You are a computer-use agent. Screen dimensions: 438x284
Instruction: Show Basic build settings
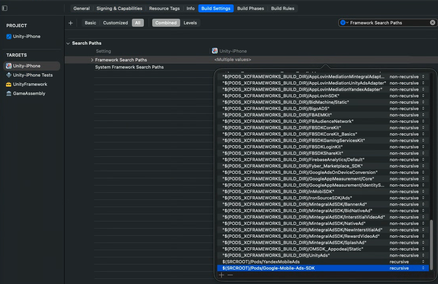pyautogui.click(x=90, y=23)
